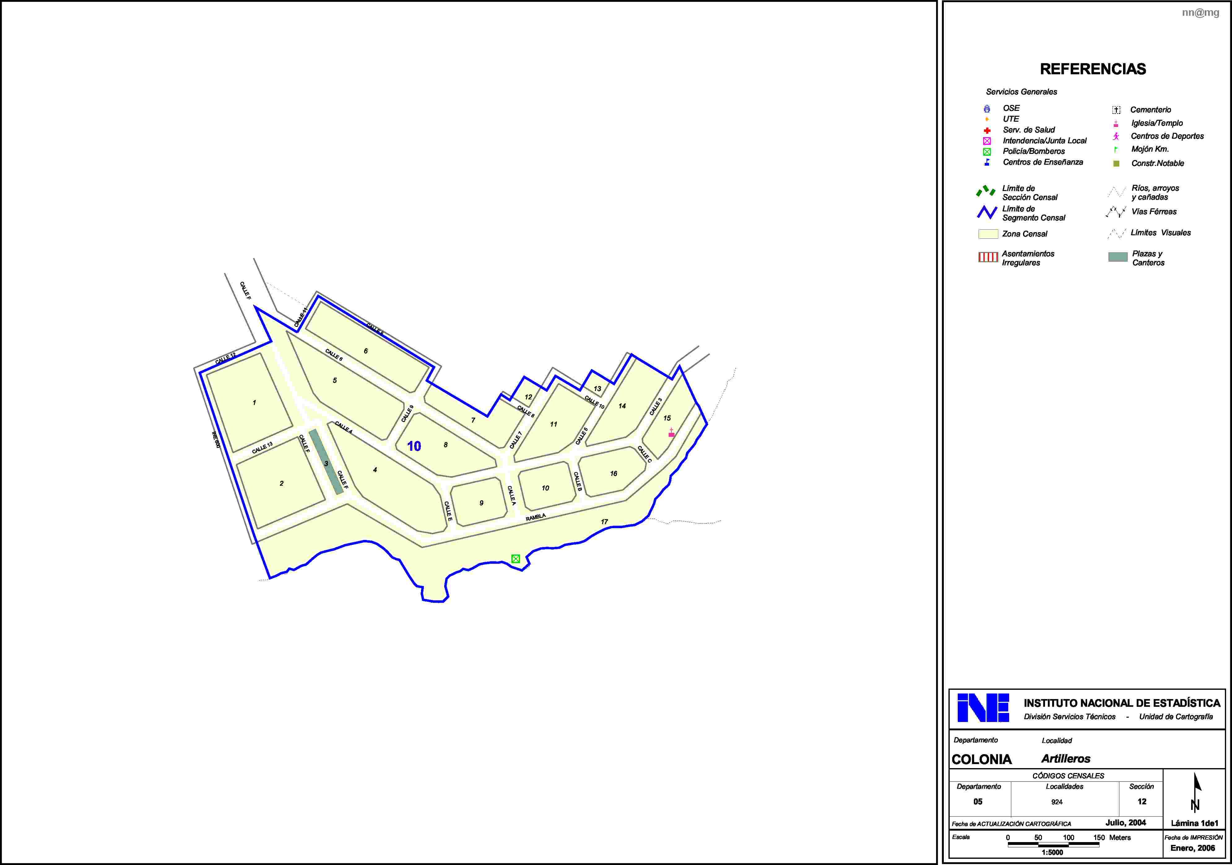This screenshot has width=1232, height=865.
Task: Click the north arrow symbol
Action: [1196, 793]
